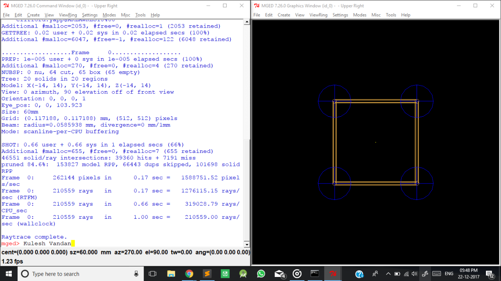Viewport: 501px width, 281px height.
Task: Click the help question-mark tray icon
Action: [359, 274]
